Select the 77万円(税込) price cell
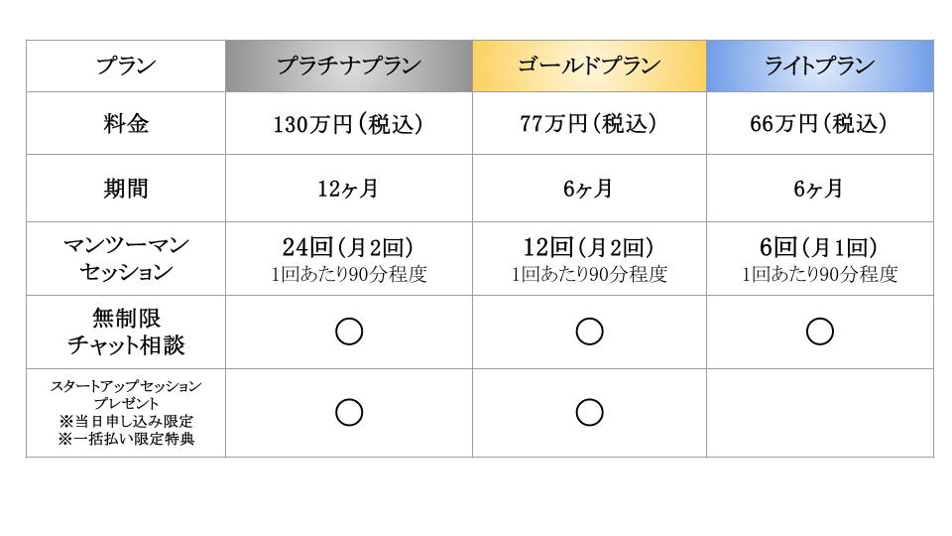952x536 pixels. [x=589, y=123]
